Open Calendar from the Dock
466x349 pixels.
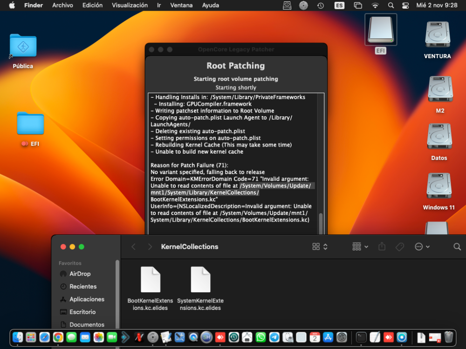[x=315, y=337]
